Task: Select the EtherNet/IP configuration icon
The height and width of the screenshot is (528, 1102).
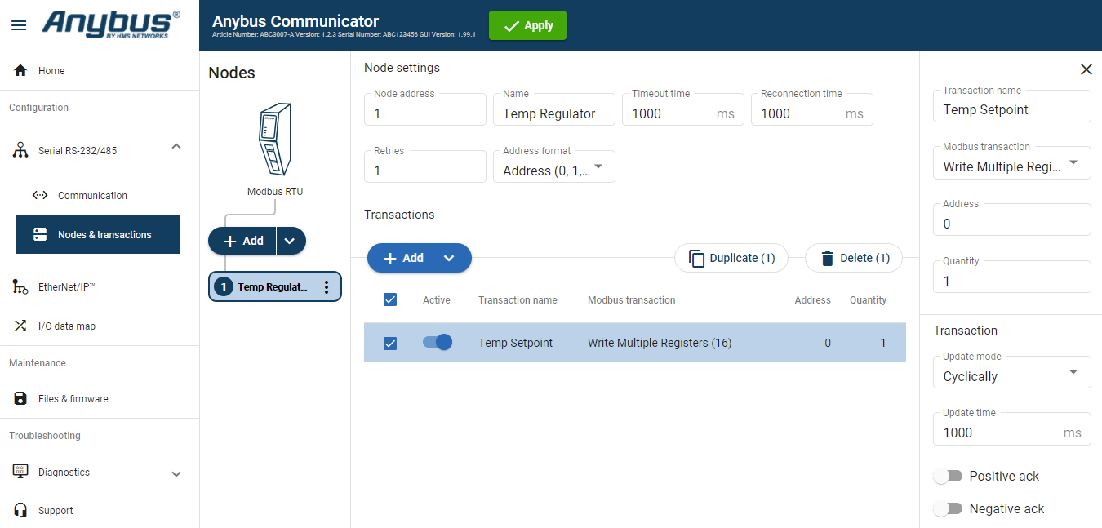Action: [20, 286]
